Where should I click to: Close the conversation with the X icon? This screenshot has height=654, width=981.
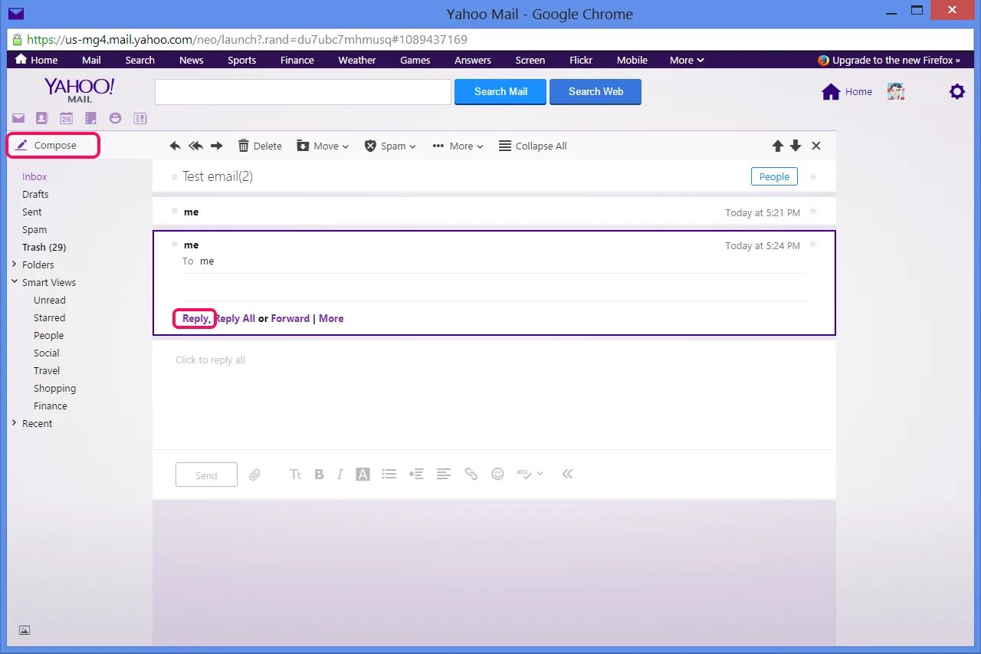(x=816, y=146)
